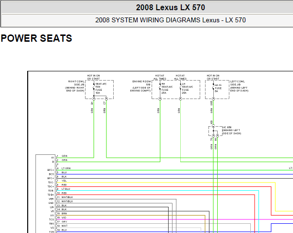Click pin 17 'GRY' wire label
Viewport: 293px width, 233px height.
[64, 222]
